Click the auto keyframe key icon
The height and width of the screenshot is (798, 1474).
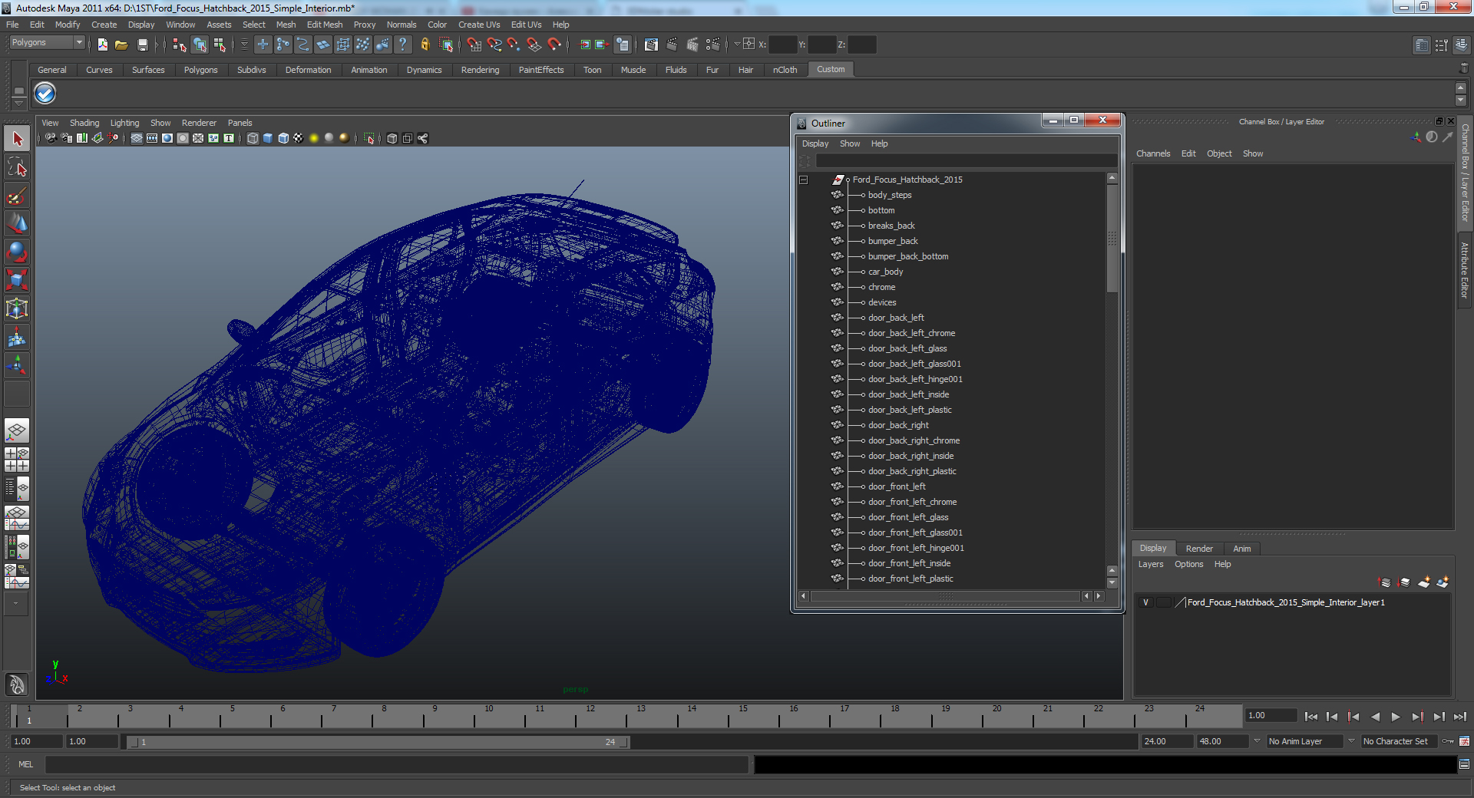(1448, 741)
